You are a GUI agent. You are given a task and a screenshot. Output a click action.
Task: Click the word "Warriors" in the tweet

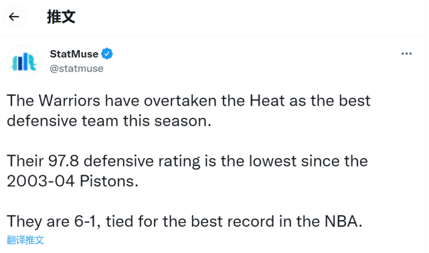tap(70, 100)
